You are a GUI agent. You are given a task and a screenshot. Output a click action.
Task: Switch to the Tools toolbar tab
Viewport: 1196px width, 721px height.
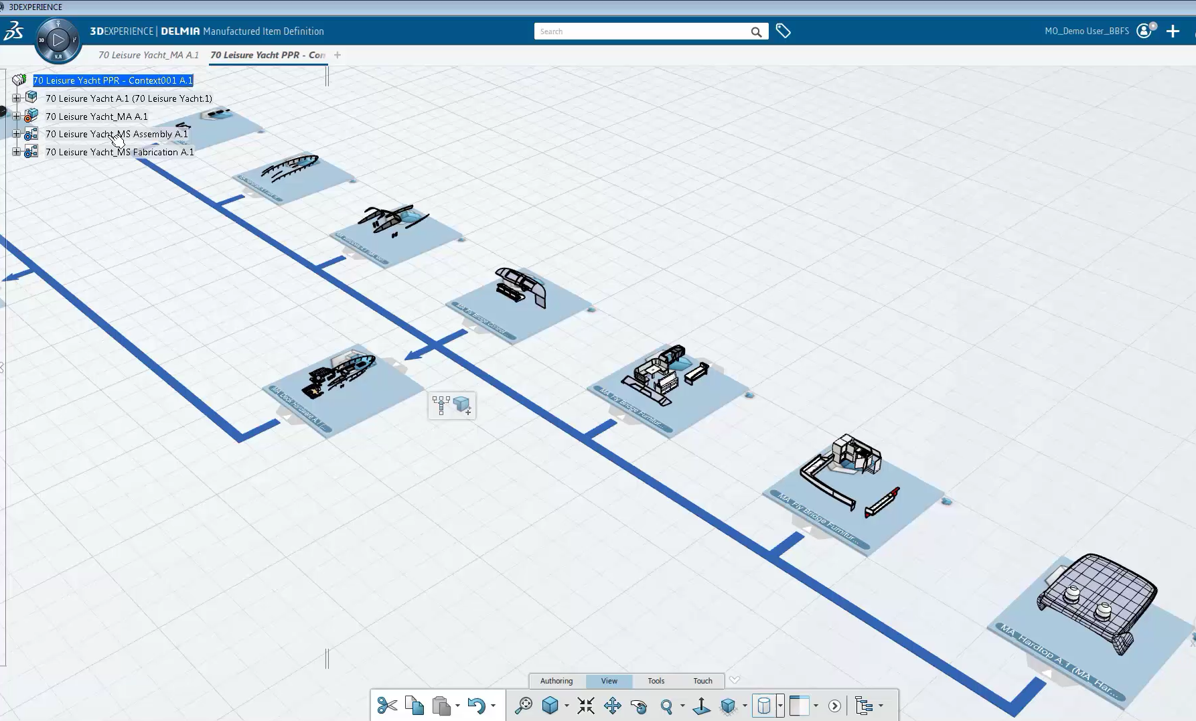656,681
